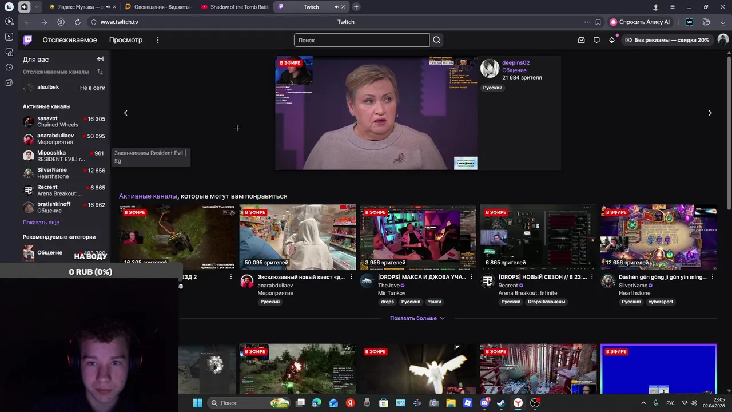Viewport: 732px width, 412px height.
Task: Sort followed channels with arrows icon
Action: [x=100, y=72]
